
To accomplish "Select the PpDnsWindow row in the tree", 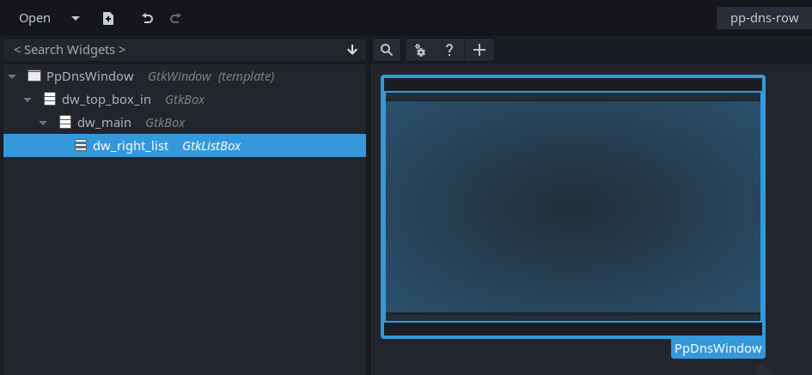I will [185, 76].
